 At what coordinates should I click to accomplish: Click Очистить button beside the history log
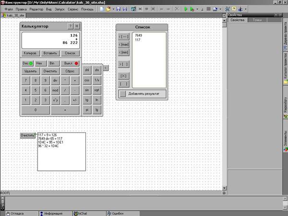point(27,135)
